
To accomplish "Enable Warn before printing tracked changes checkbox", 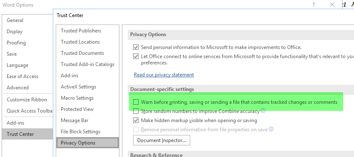I will point(136,102).
